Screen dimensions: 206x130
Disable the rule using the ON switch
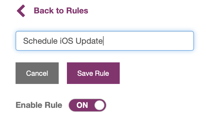click(87, 105)
